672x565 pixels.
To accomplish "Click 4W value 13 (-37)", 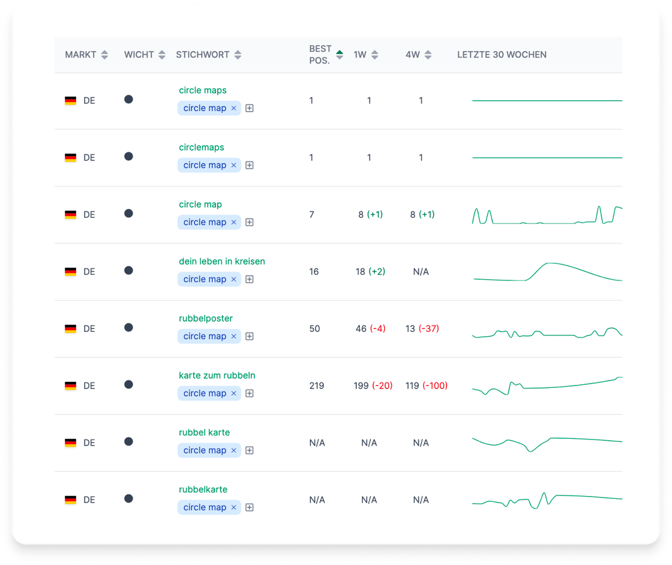I will pyautogui.click(x=422, y=329).
